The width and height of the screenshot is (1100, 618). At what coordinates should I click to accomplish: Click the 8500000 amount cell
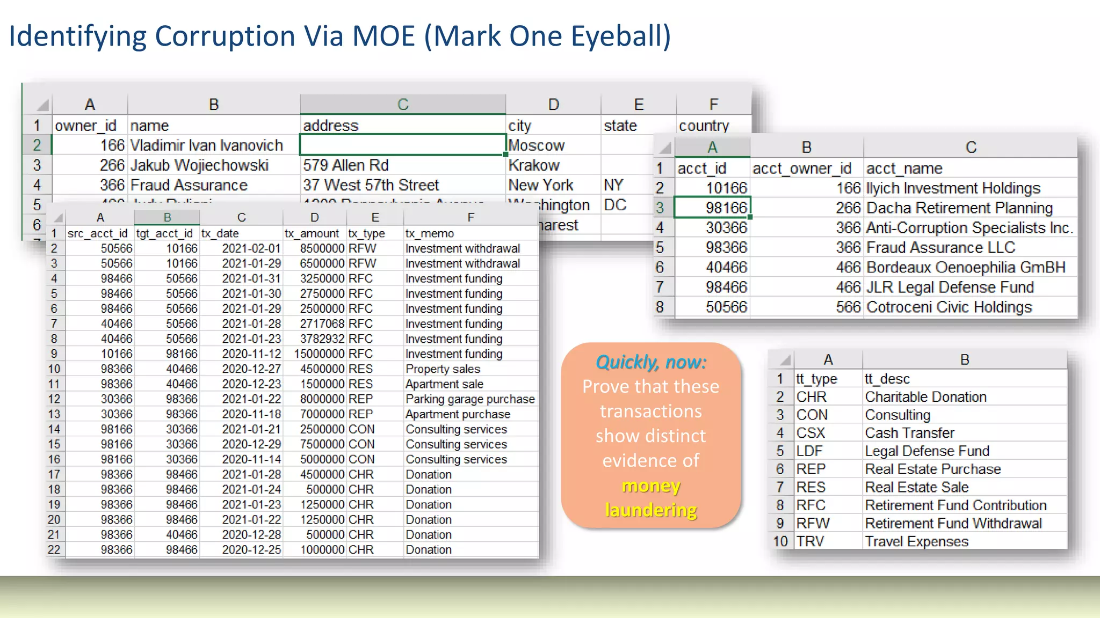315,248
